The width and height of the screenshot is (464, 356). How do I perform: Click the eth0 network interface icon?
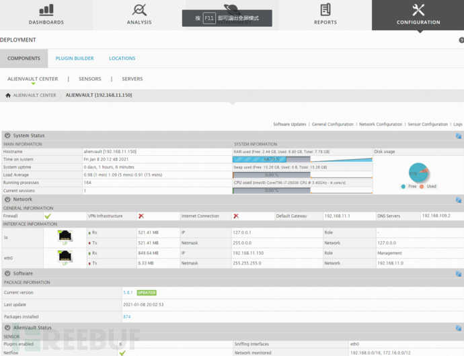click(65, 257)
